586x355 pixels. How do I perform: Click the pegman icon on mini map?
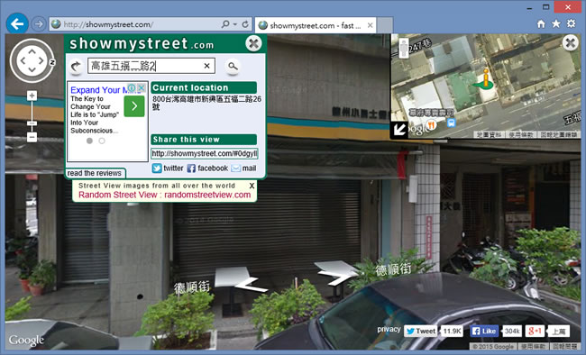tap(404, 49)
